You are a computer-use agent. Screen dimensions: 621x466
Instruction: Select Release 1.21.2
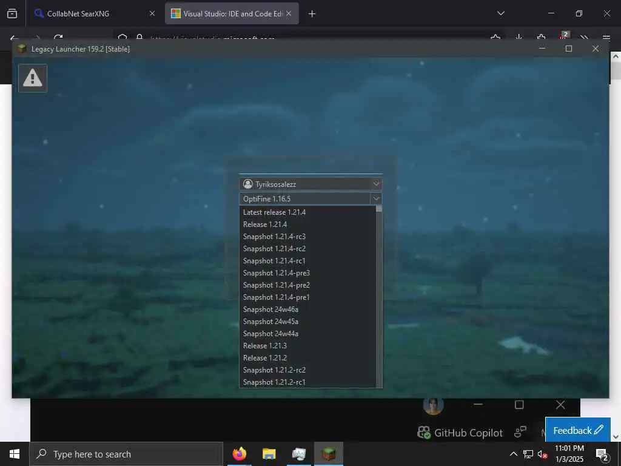[x=307, y=358]
